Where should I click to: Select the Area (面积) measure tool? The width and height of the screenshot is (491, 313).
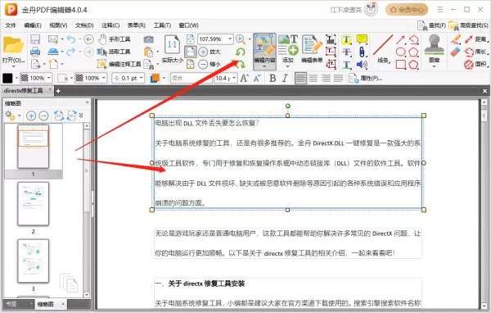(476, 64)
